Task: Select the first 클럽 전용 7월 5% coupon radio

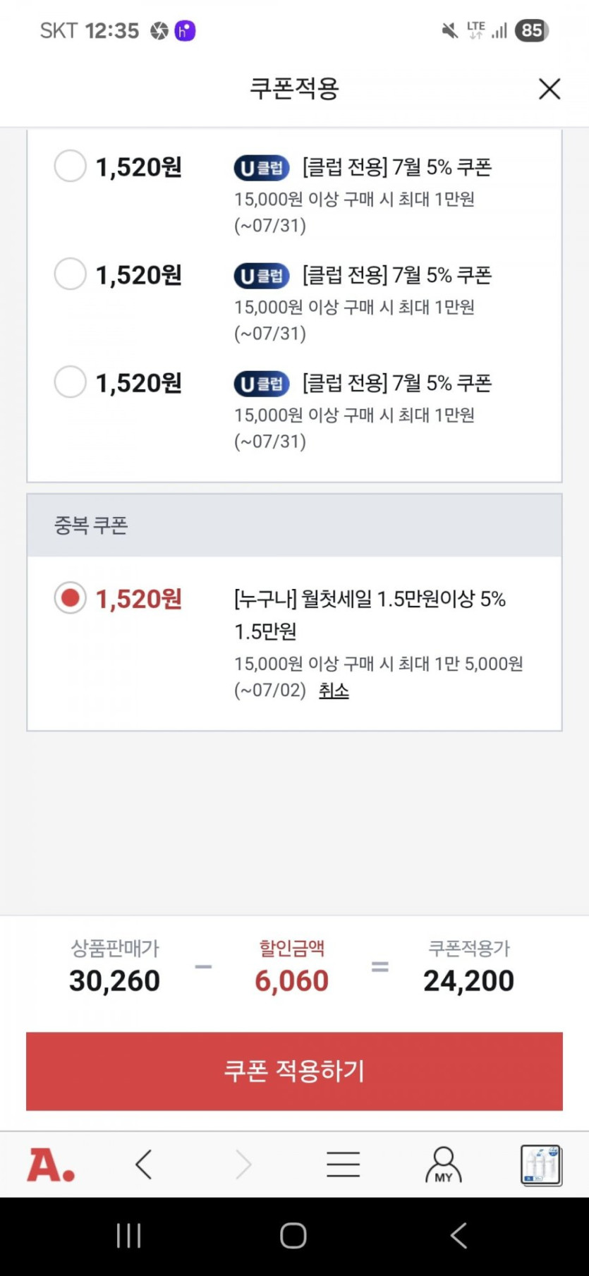Action: pos(71,166)
